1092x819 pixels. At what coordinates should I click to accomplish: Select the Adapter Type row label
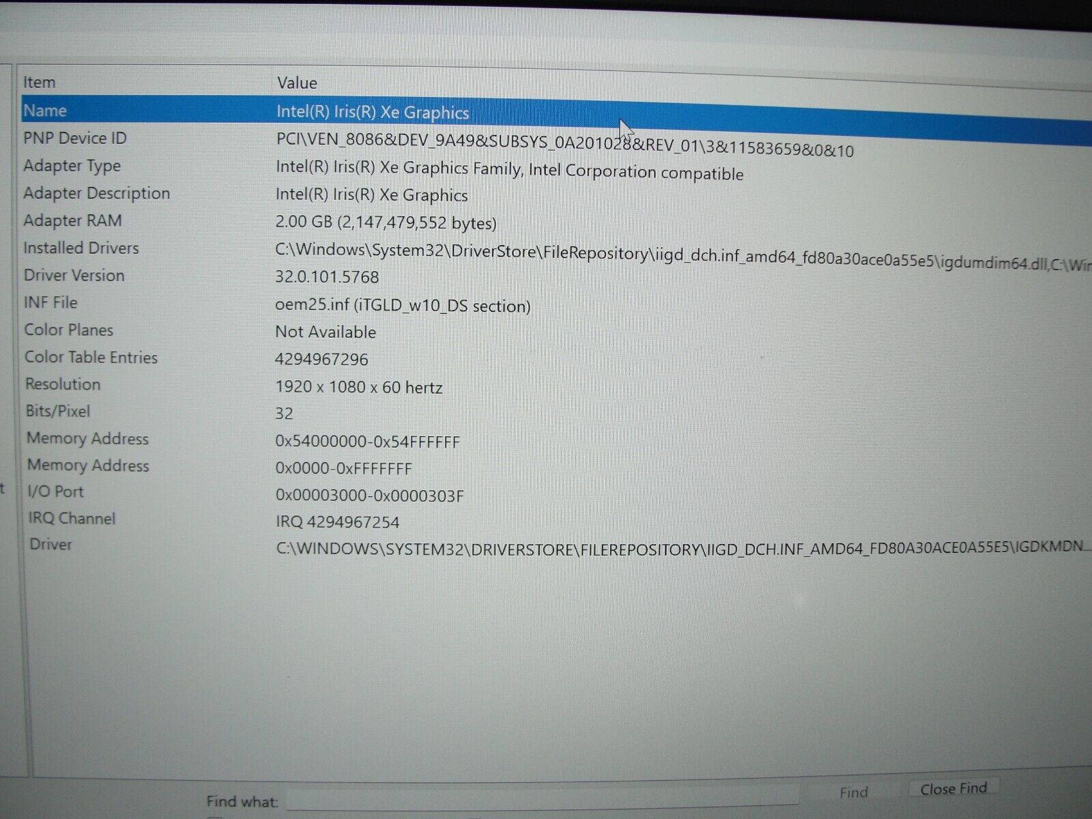tap(72, 166)
